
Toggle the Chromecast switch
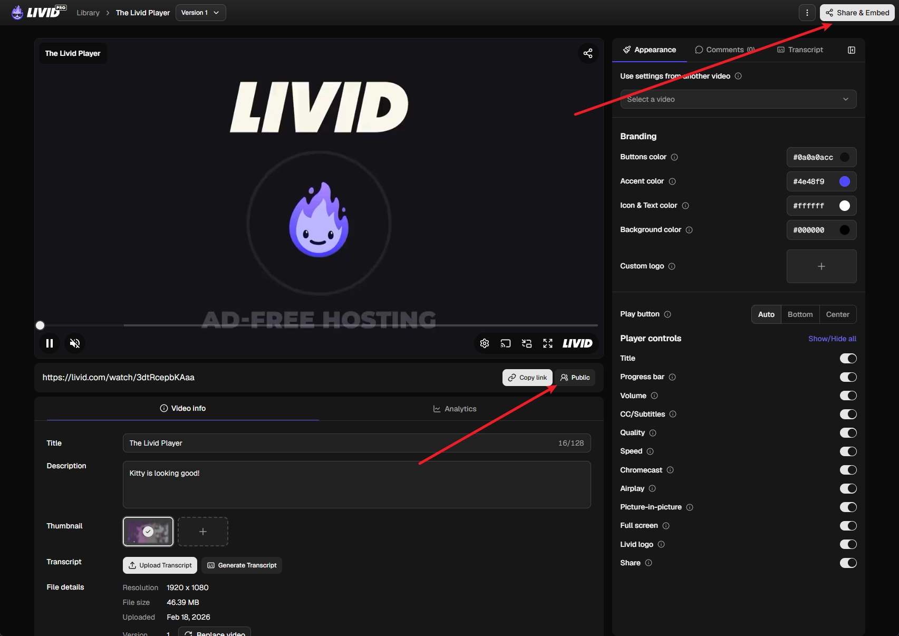point(848,470)
